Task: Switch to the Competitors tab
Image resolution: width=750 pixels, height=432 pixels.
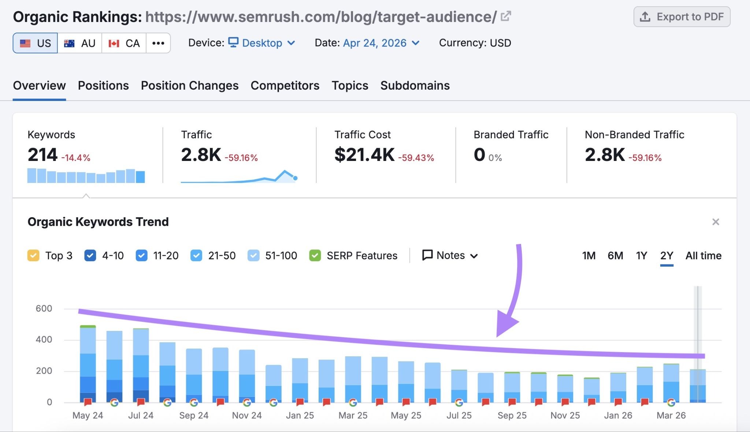Action: tap(285, 86)
